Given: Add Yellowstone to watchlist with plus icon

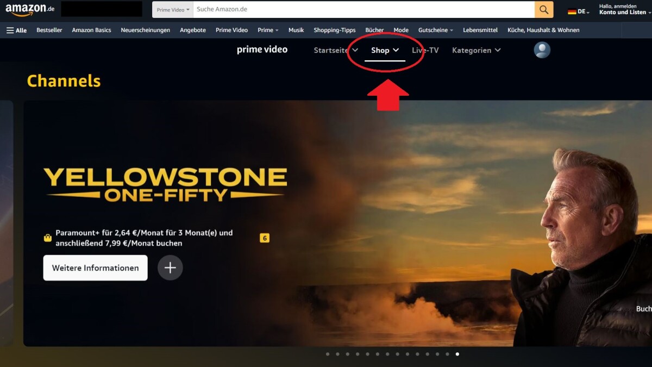Looking at the screenshot, I should [x=170, y=268].
